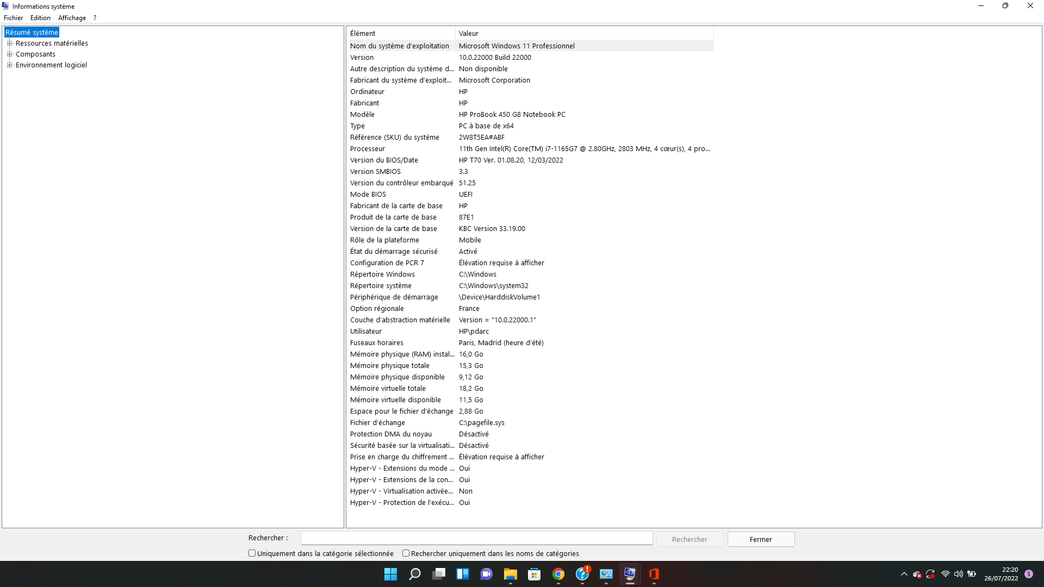Launch Google Chrome from the taskbar
The height and width of the screenshot is (587, 1044).
pyautogui.click(x=558, y=574)
